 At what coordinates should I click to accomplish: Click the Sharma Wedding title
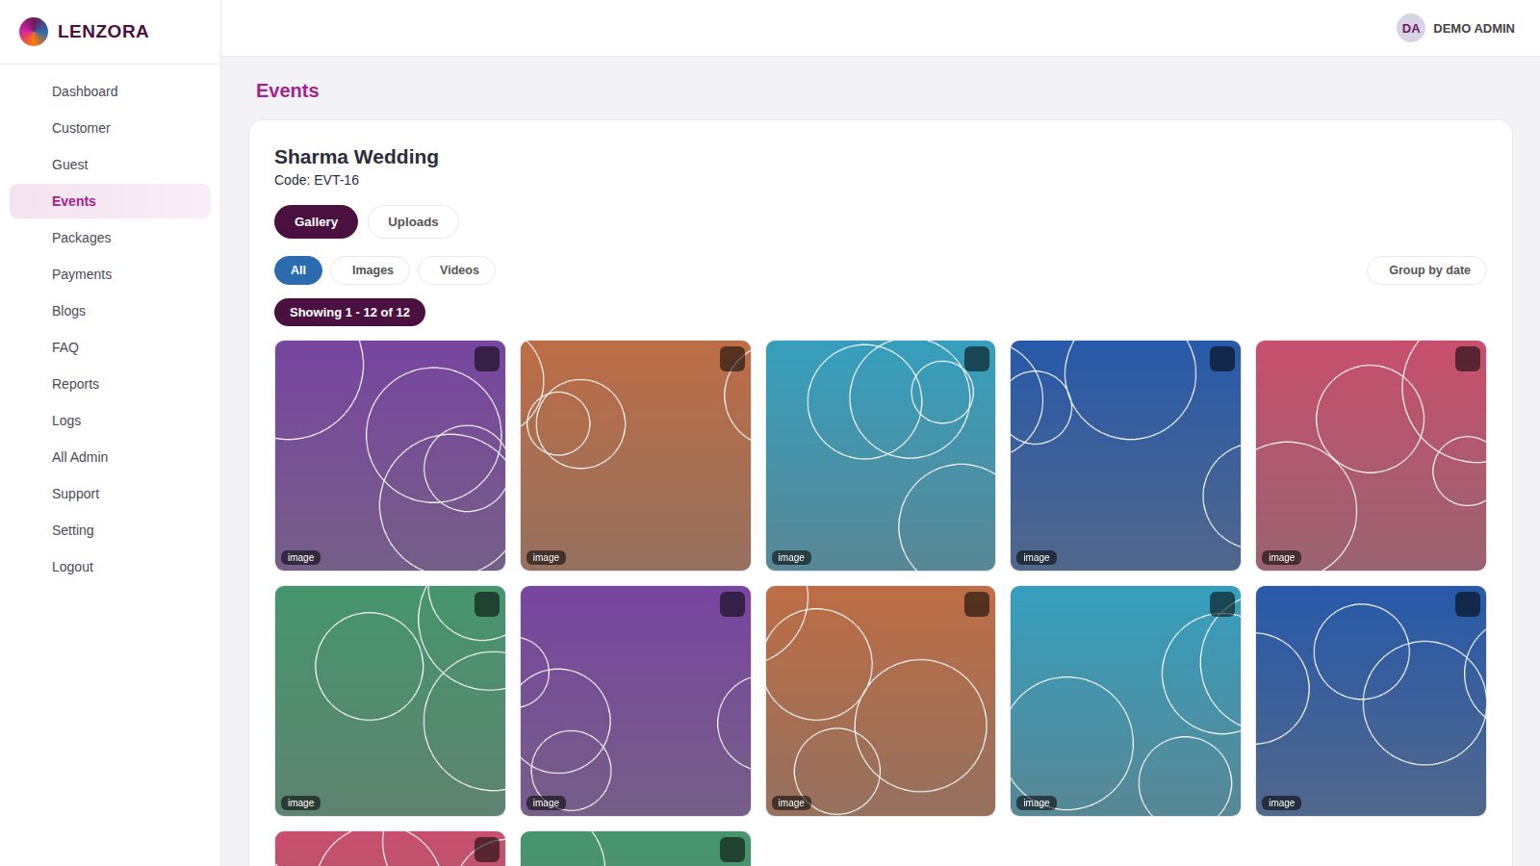[356, 157]
